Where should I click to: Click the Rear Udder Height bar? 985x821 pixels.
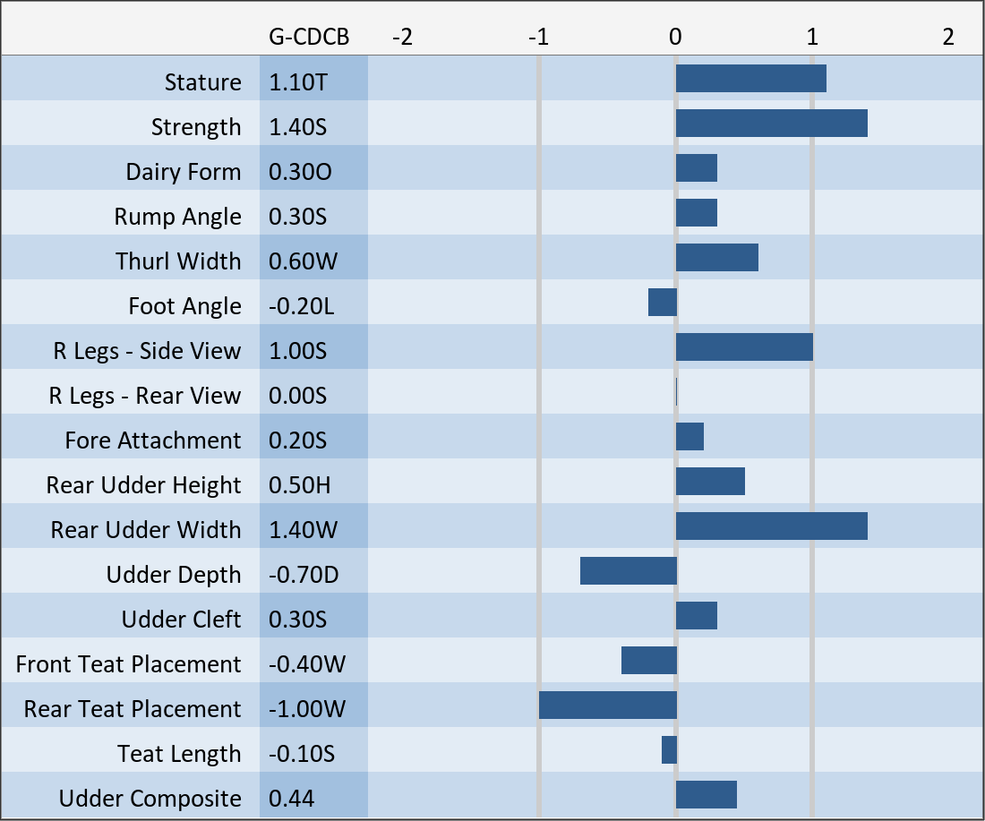pyautogui.click(x=710, y=482)
